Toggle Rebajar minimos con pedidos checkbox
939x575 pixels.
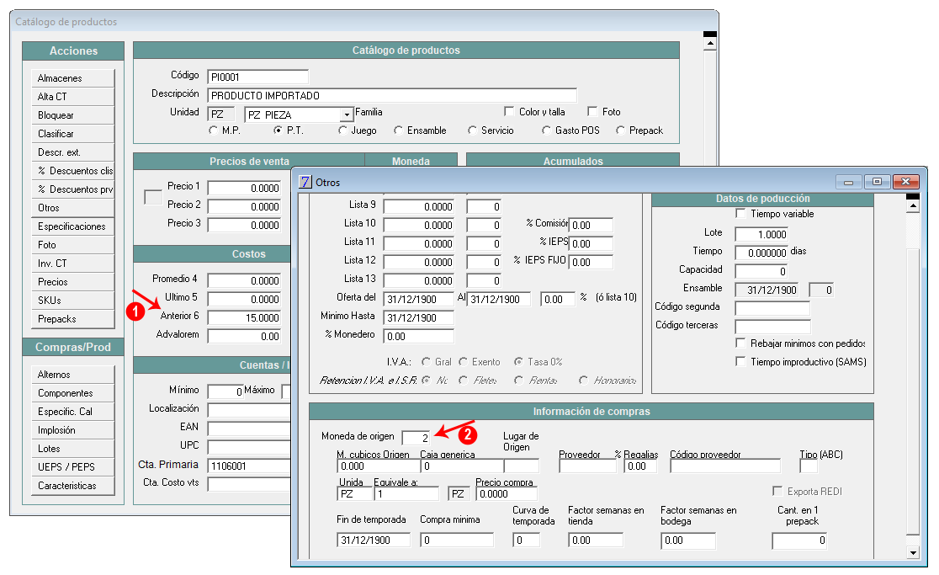[740, 343]
